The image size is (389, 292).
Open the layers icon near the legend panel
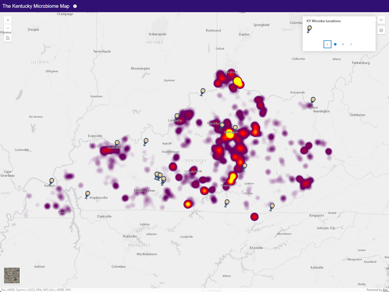[382, 30]
